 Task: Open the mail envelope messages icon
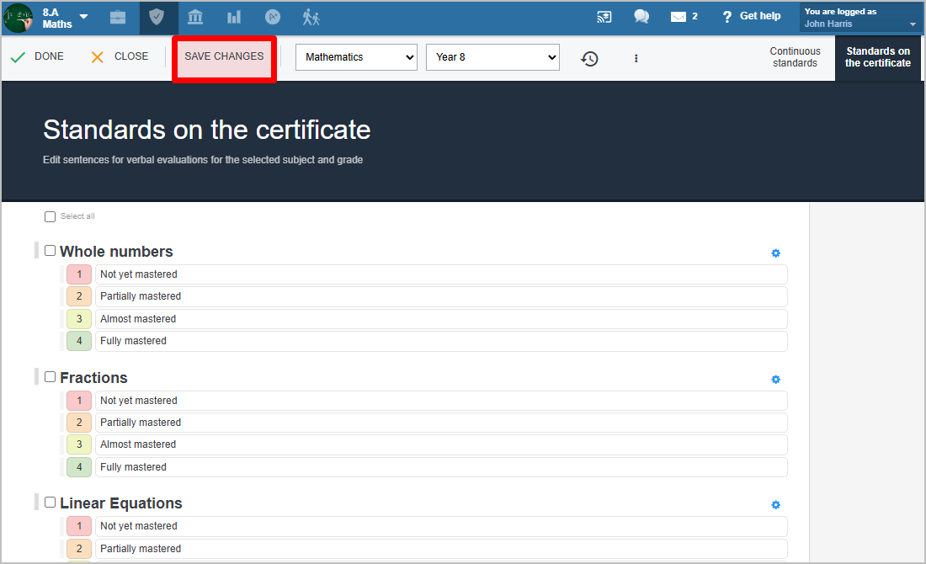coord(679,17)
